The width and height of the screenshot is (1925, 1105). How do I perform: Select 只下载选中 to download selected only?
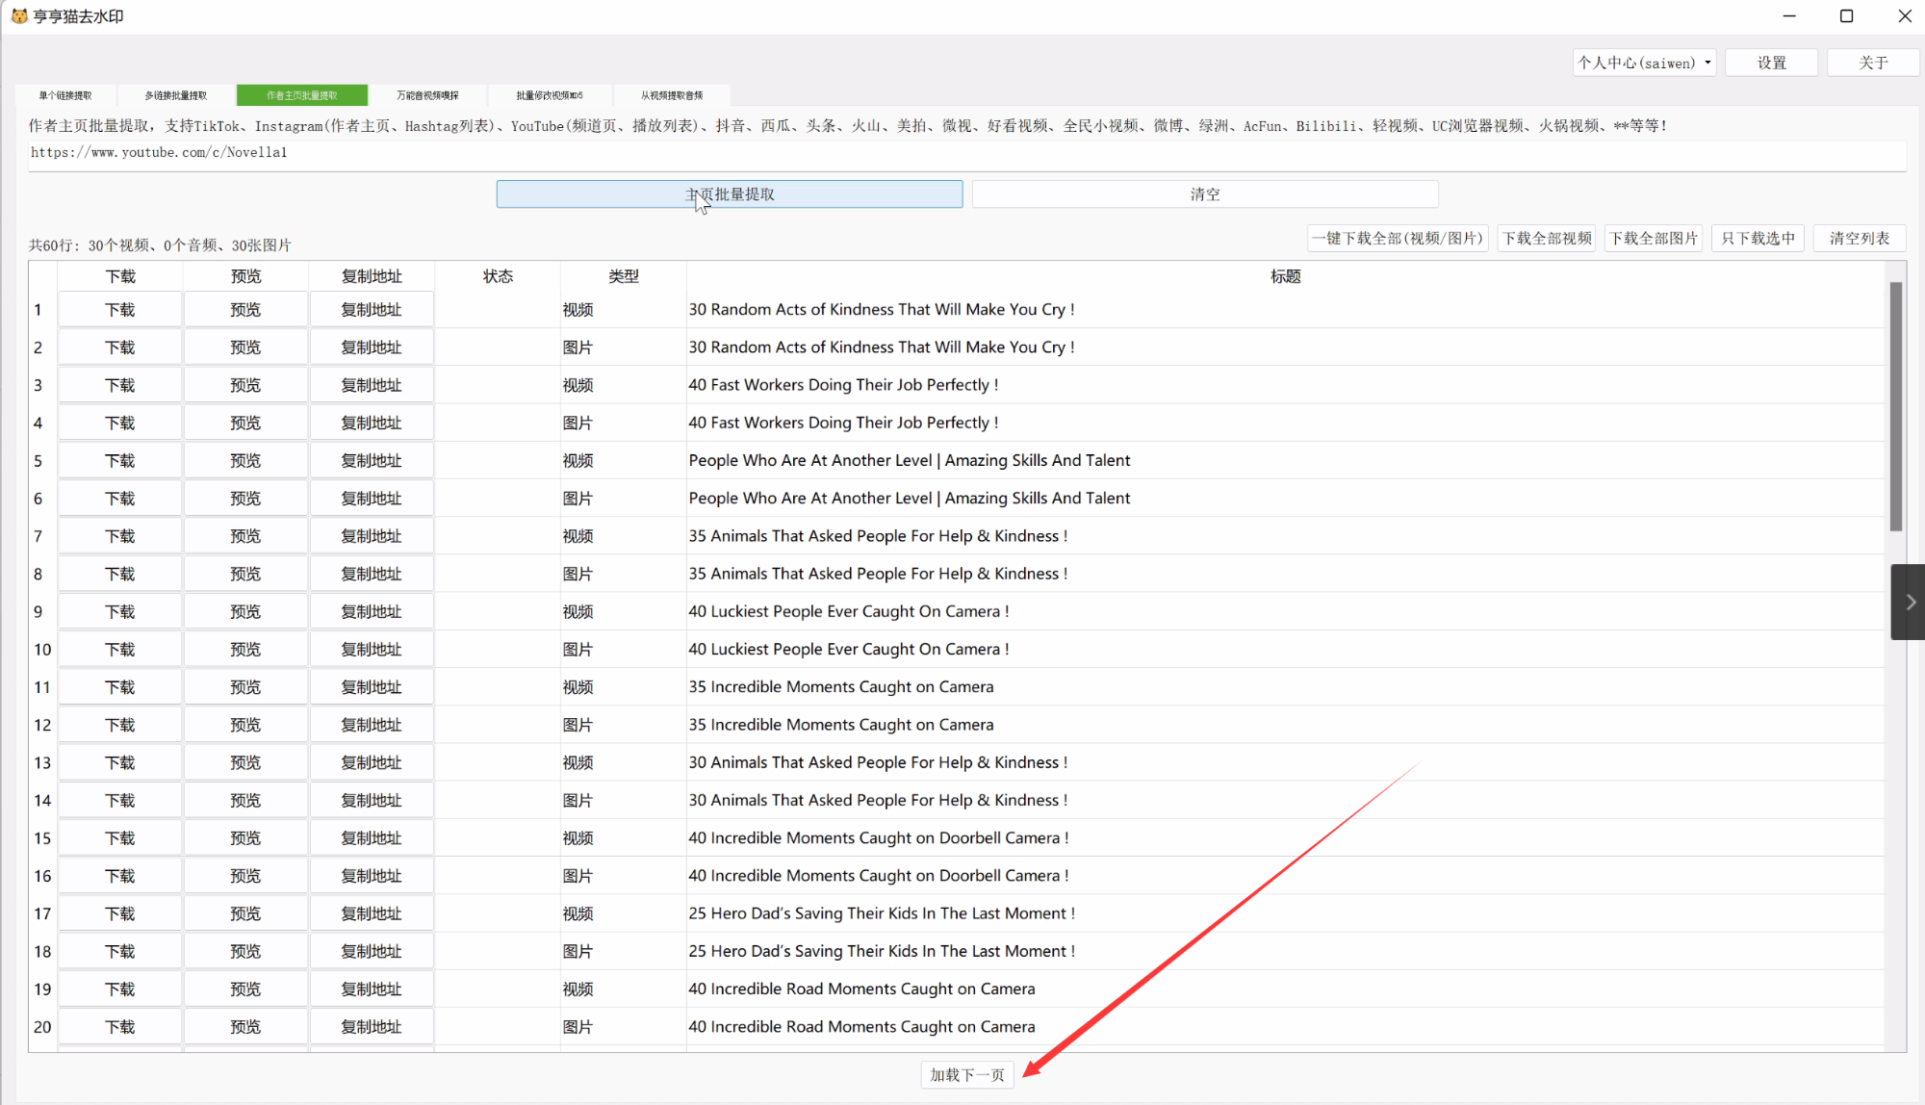[1758, 238]
